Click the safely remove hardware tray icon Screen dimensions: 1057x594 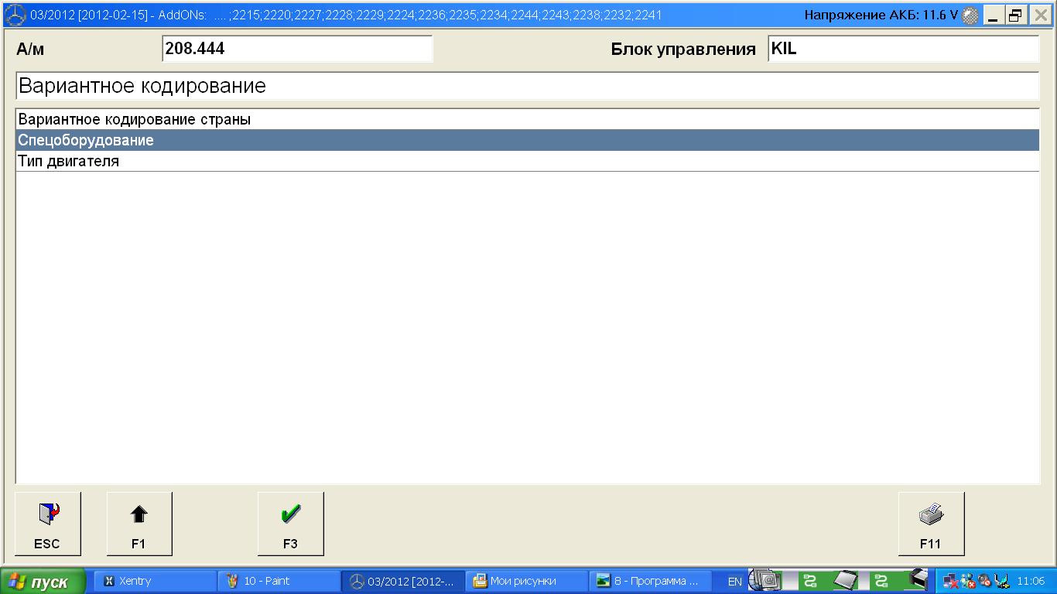pyautogui.click(x=1001, y=581)
